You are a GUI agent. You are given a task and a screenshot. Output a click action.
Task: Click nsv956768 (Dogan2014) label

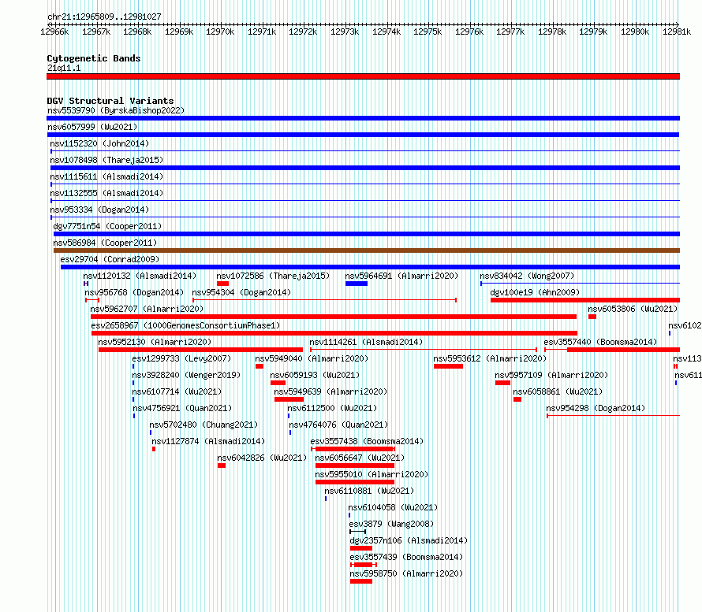pyautogui.click(x=134, y=292)
